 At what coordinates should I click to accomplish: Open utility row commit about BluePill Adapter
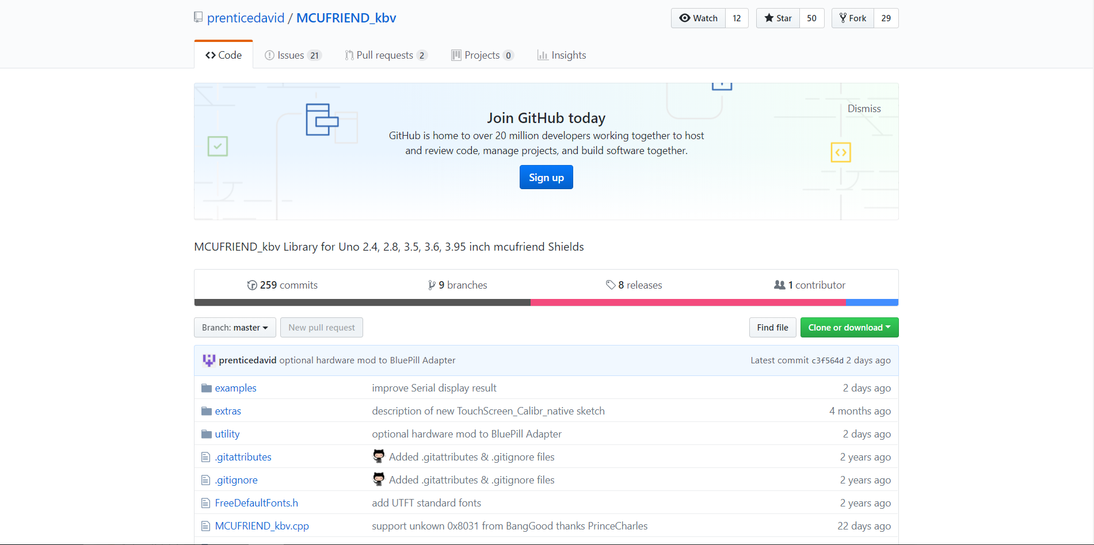467,434
